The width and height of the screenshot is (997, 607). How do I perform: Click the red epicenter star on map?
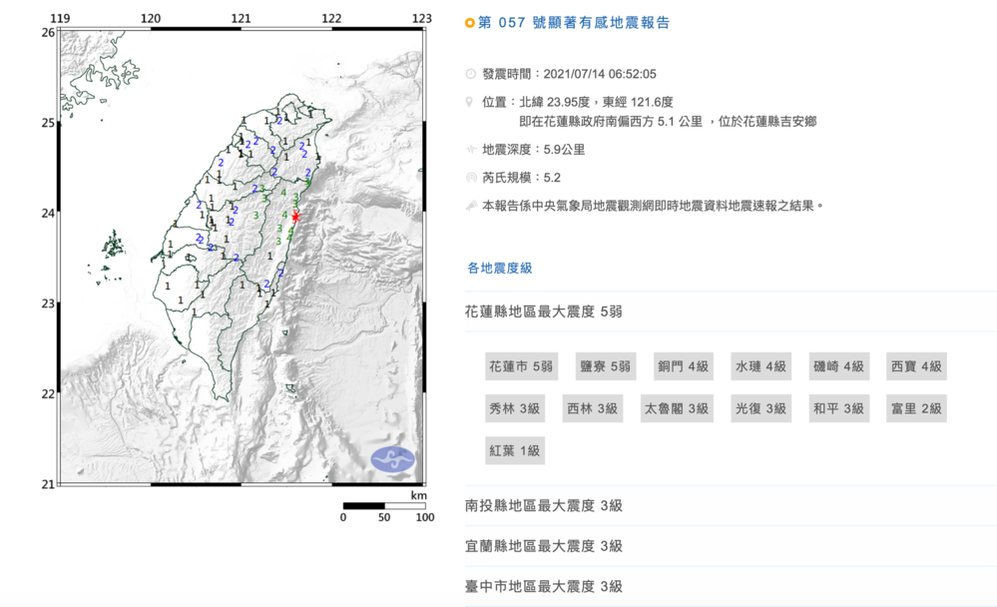296,216
